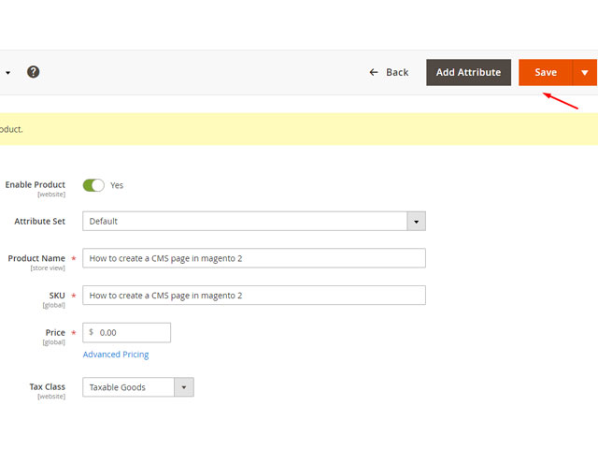Expand the Save options arrow
Viewport: 598px width, 449px height.
pyautogui.click(x=585, y=72)
